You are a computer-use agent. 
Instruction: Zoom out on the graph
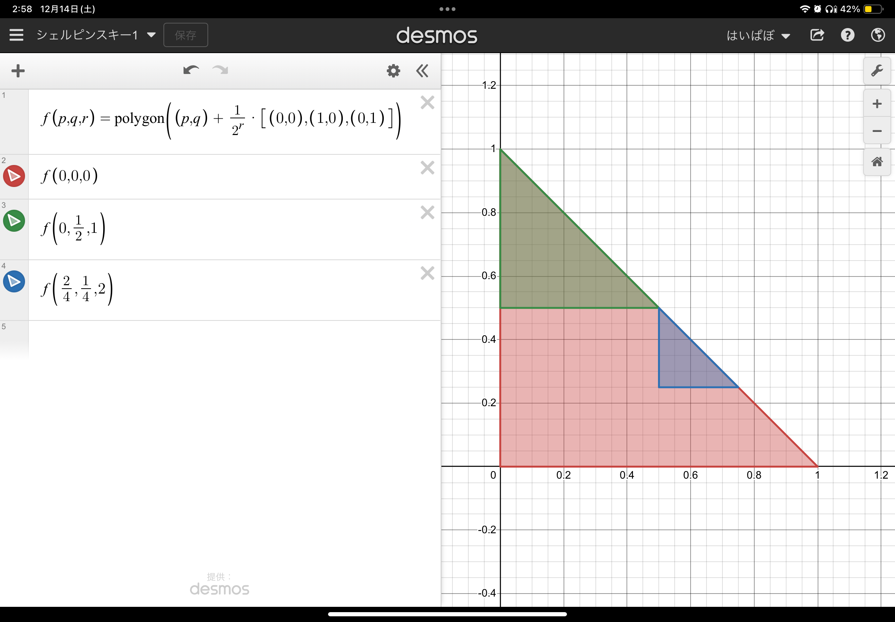[877, 131]
